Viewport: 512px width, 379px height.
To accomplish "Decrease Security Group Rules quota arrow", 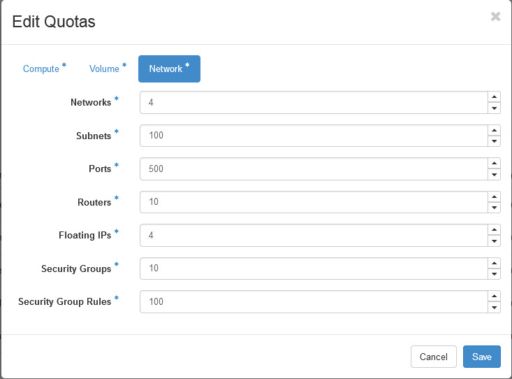I will click(x=494, y=307).
